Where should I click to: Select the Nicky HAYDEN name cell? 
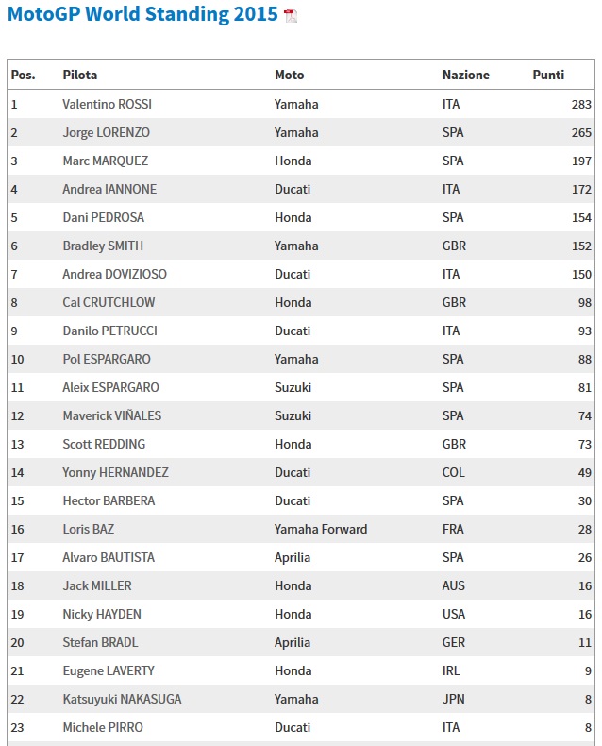coord(102,614)
